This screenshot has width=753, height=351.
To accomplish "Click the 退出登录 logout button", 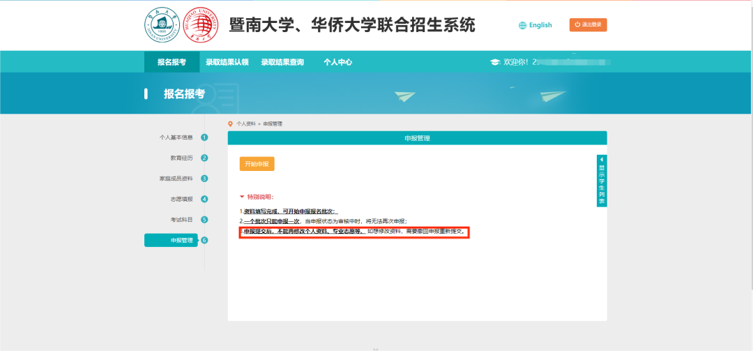I will (x=588, y=25).
